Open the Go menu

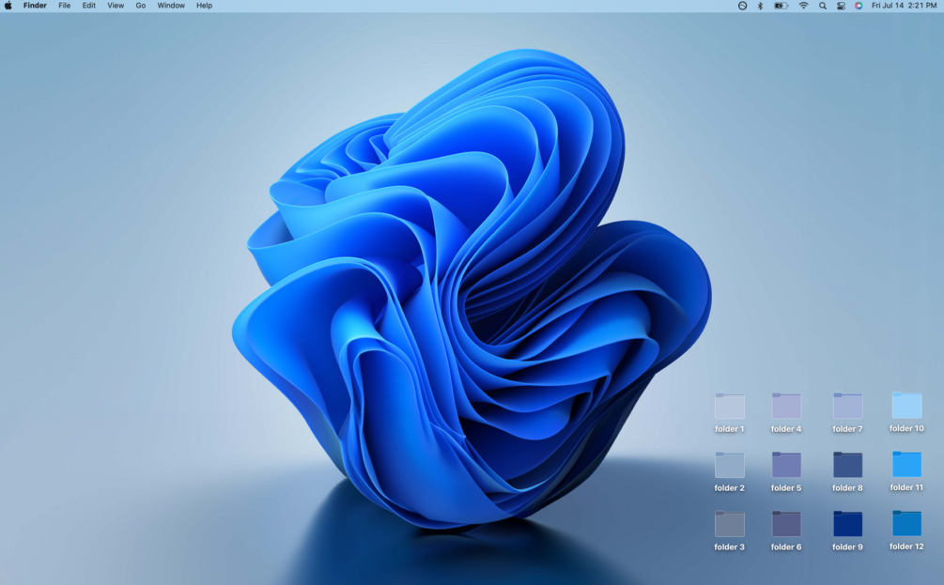pos(140,6)
